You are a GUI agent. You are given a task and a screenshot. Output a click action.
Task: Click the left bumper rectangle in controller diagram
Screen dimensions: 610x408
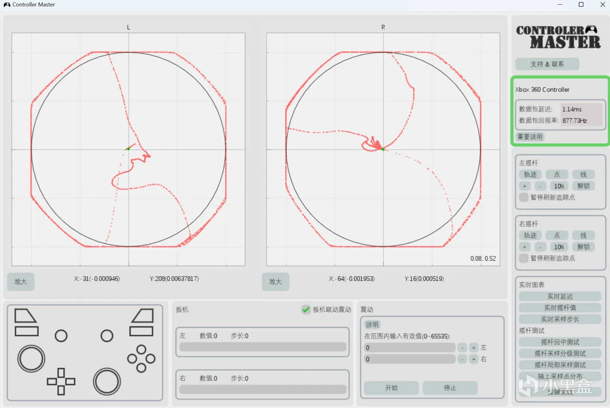[x=26, y=331]
